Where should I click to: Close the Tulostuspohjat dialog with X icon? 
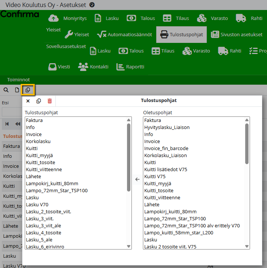pos(28,101)
